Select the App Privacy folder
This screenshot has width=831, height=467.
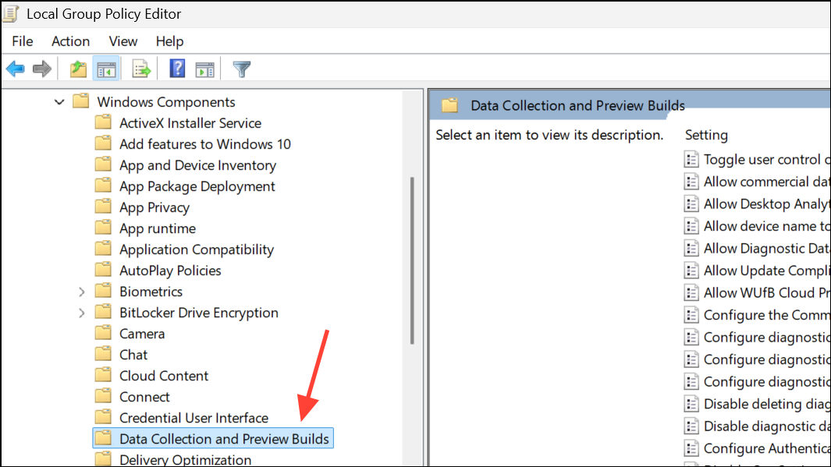point(154,207)
